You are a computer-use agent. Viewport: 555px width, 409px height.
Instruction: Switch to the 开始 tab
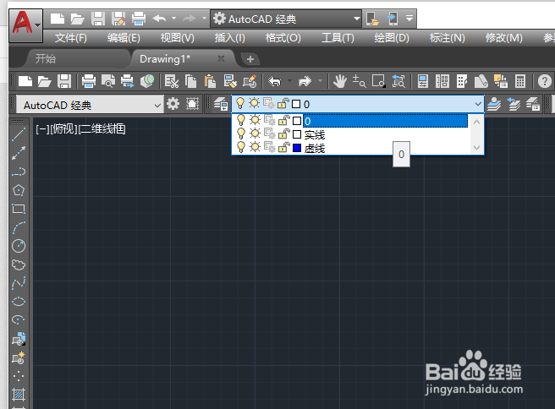coord(46,58)
